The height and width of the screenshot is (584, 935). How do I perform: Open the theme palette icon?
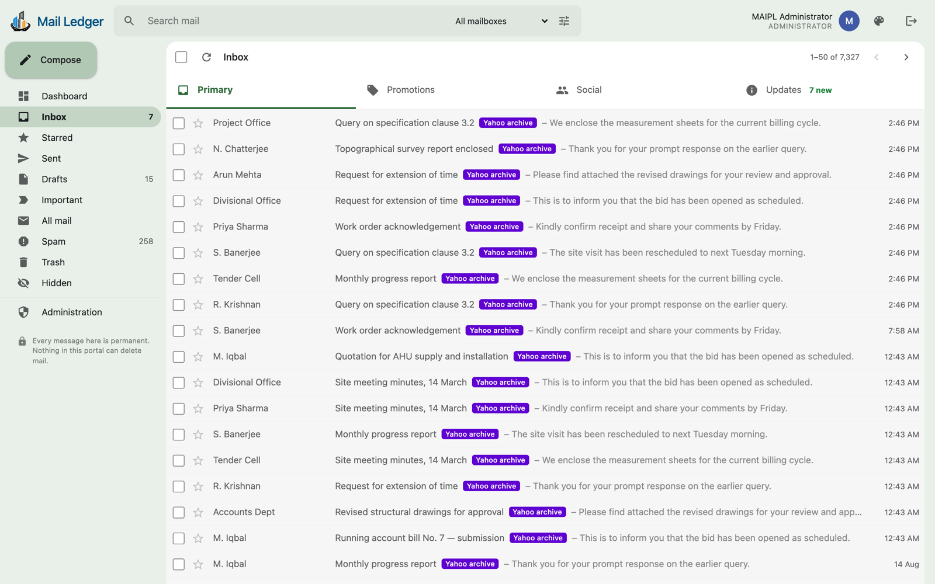[x=879, y=21]
